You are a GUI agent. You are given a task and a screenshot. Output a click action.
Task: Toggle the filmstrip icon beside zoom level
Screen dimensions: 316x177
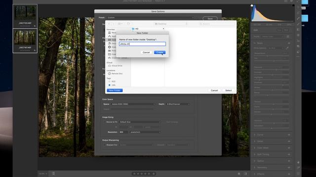click(53, 174)
